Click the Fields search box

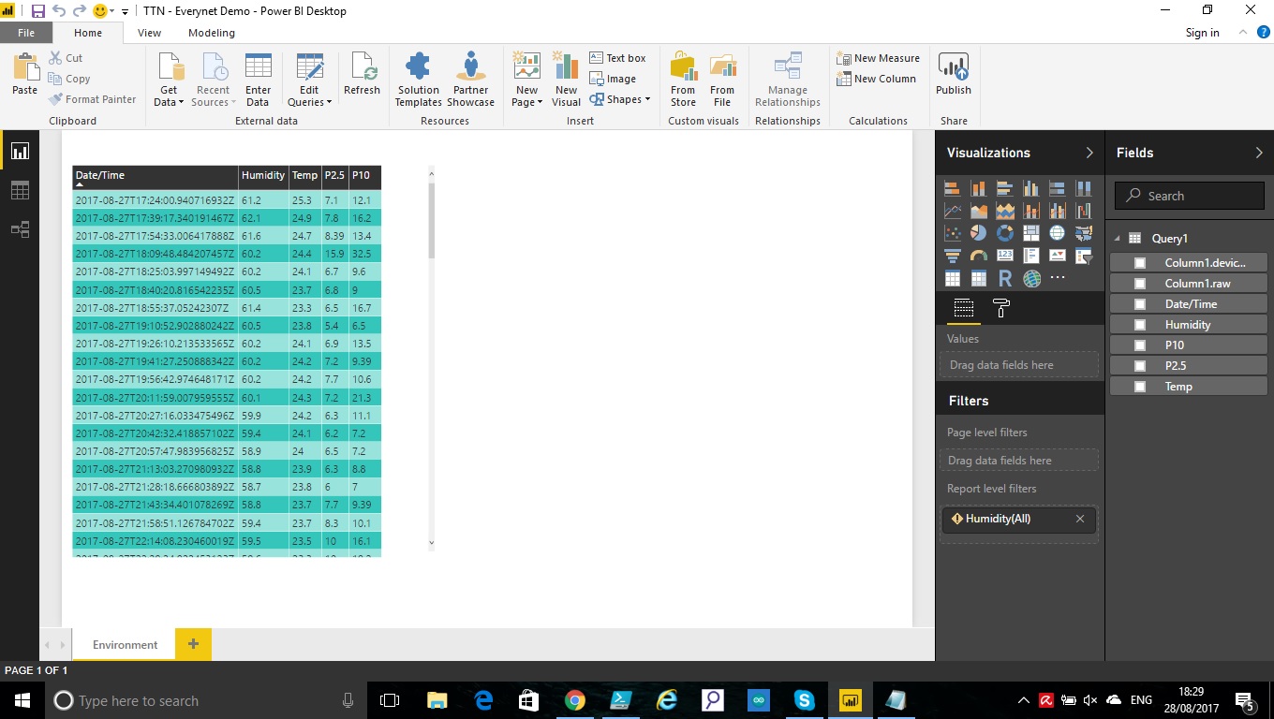1190,196
